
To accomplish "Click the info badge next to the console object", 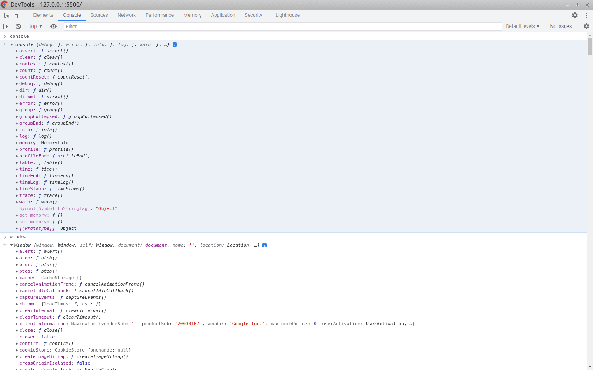I will 175,44.
